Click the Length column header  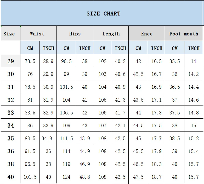[111, 34]
